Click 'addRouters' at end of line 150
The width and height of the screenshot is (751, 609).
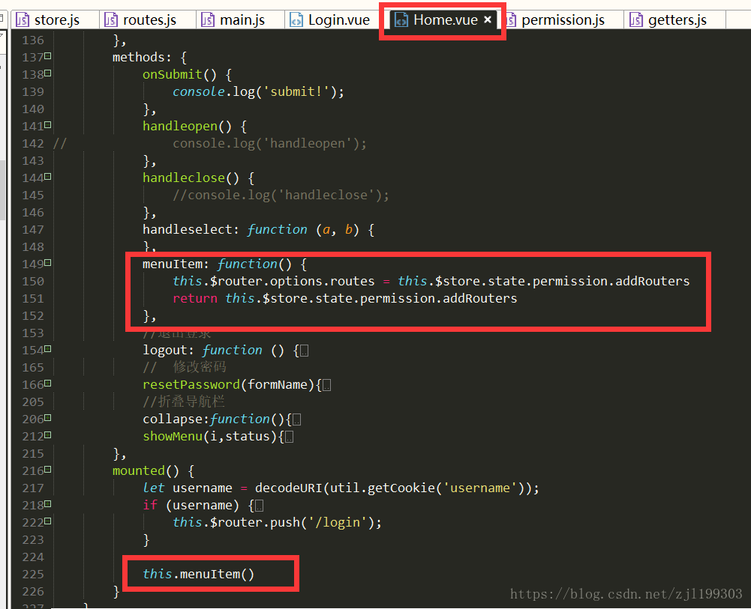[x=652, y=282]
